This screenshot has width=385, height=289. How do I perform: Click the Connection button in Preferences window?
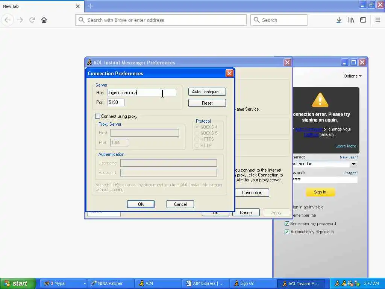[x=252, y=193]
